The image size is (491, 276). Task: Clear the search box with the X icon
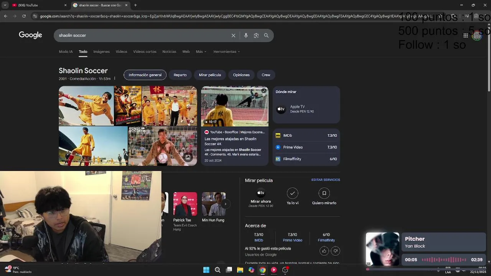tap(233, 35)
